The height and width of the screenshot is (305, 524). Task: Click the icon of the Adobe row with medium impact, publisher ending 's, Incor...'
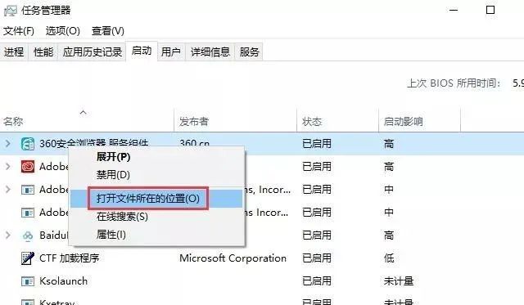28,190
